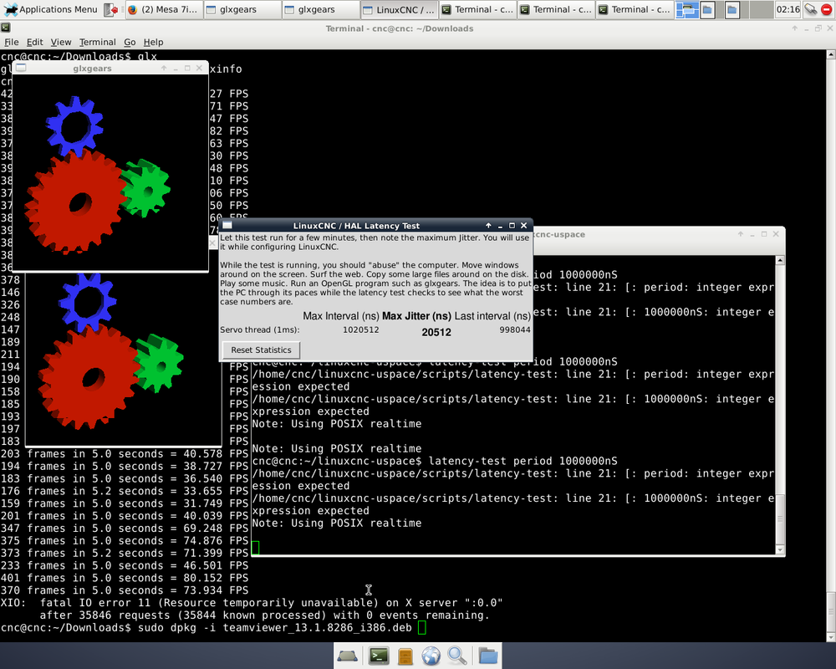Open Application Finder magnifier in dock

(x=458, y=656)
